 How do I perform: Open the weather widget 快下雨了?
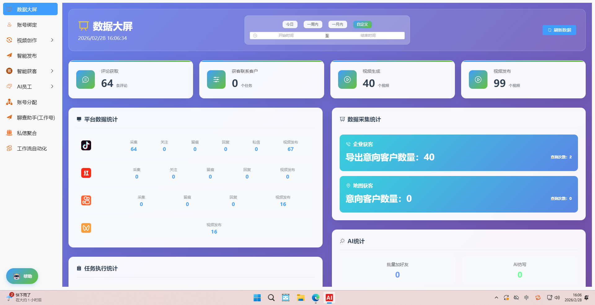24,297
